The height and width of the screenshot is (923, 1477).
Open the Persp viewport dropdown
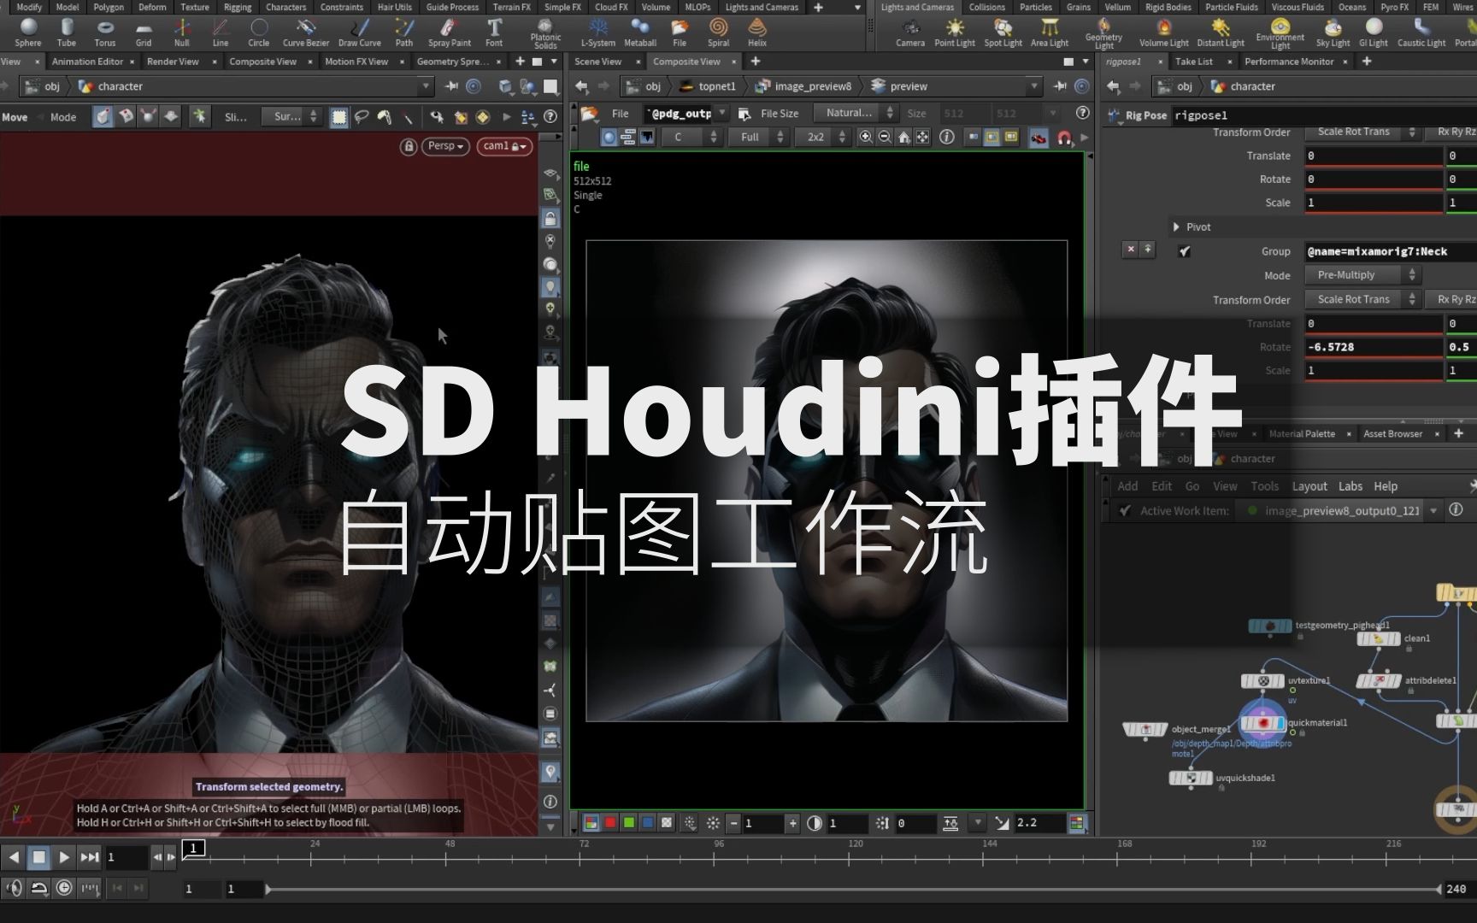(445, 146)
